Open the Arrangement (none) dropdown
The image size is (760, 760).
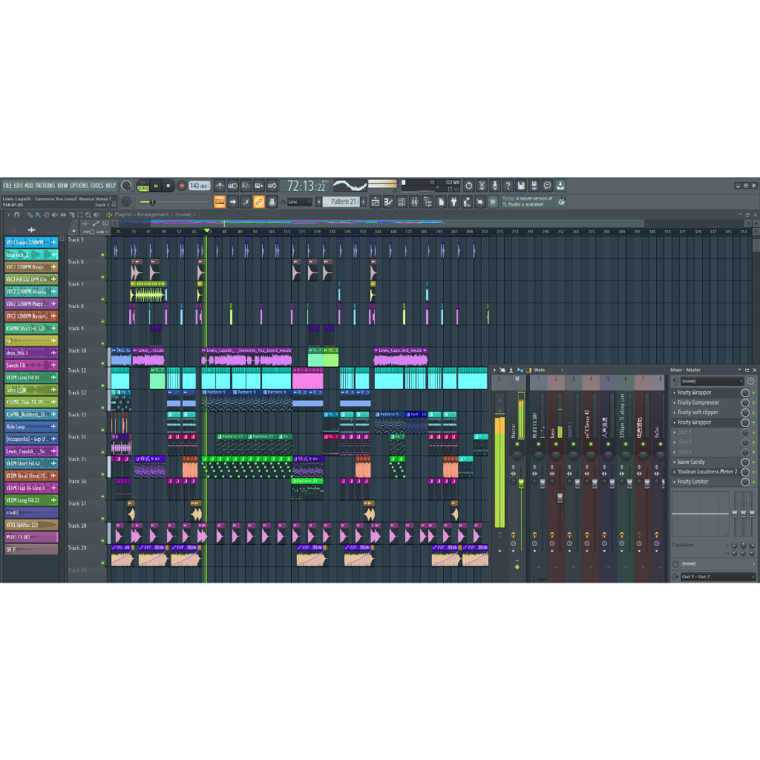[183, 214]
